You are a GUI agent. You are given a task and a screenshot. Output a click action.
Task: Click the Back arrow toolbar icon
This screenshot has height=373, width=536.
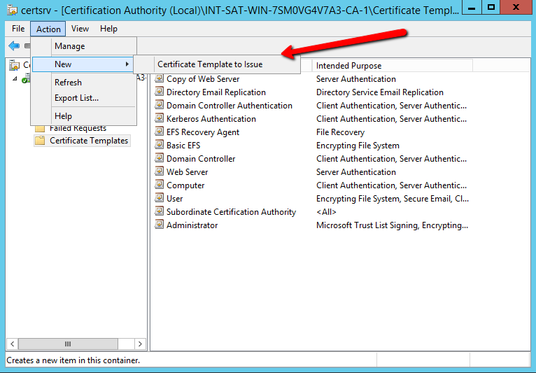14,45
